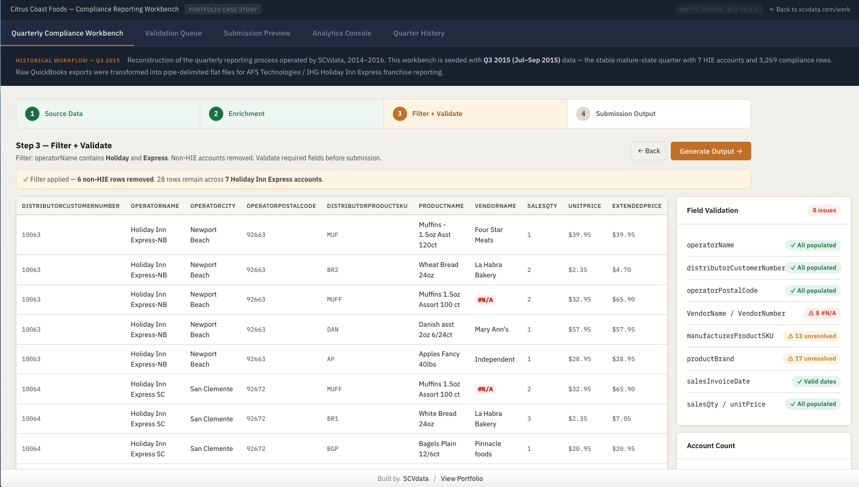This screenshot has height=487, width=859.
Task: Click salesQty / unitPrice All populated badge
Action: 813,404
